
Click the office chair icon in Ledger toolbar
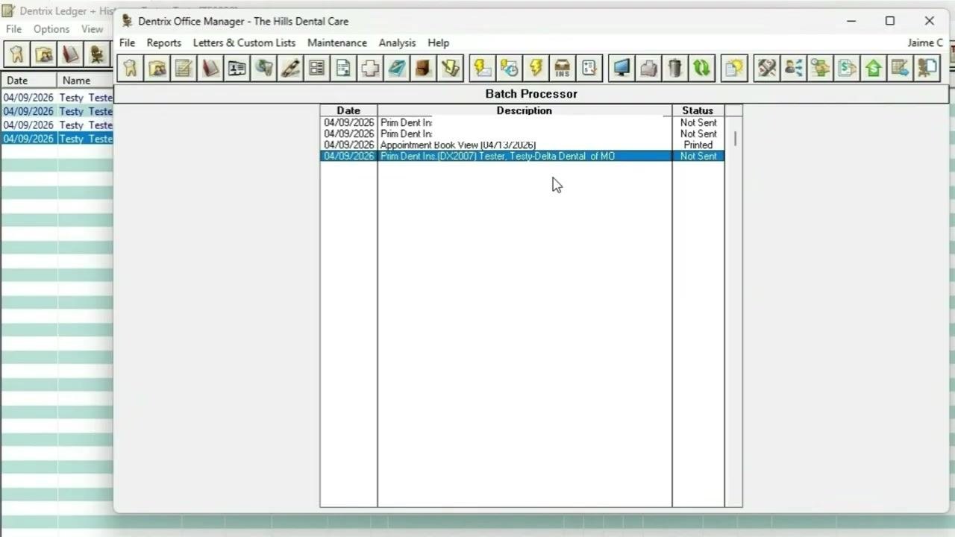click(x=97, y=54)
